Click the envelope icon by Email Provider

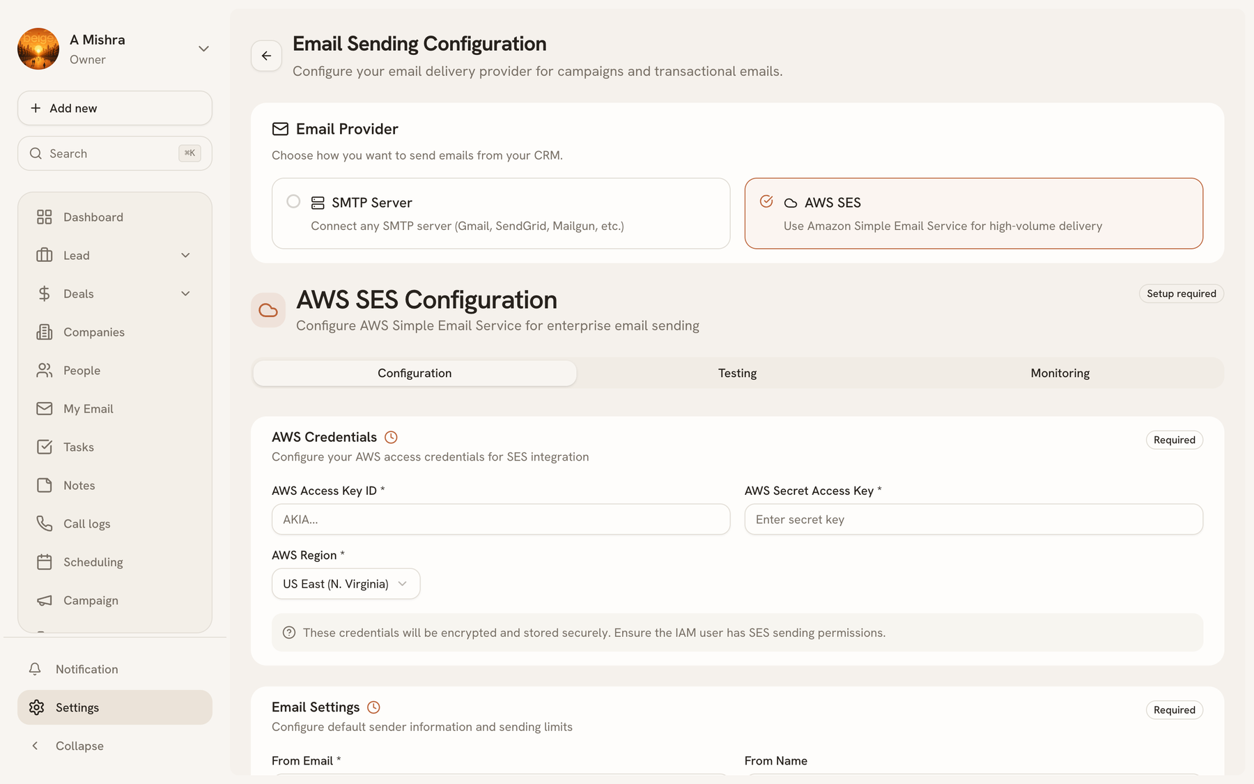(x=280, y=129)
